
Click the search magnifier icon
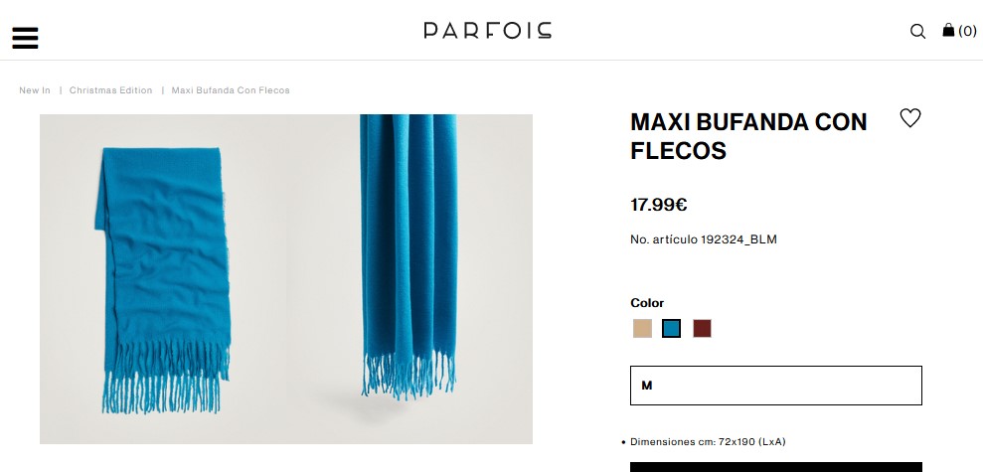(917, 32)
